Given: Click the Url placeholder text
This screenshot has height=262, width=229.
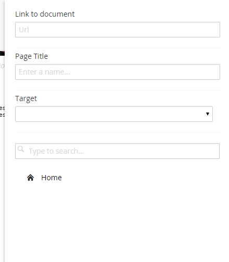Looking at the screenshot, I should click(24, 30).
